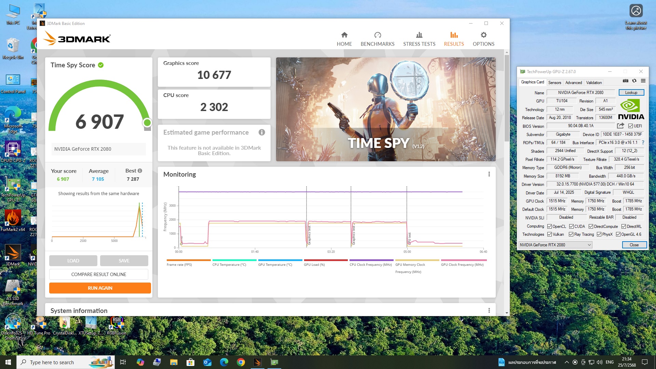Toggle the UEFI checkbox
The image size is (656, 369).
click(x=630, y=126)
